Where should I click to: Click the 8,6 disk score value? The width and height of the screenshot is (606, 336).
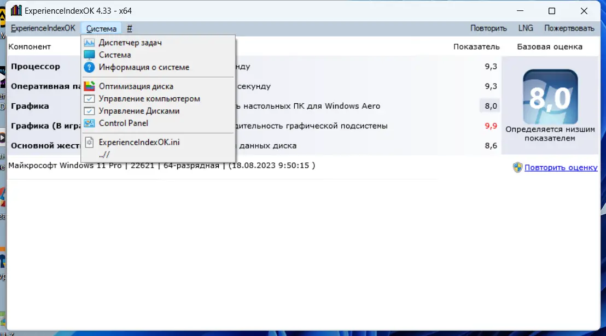(x=491, y=145)
